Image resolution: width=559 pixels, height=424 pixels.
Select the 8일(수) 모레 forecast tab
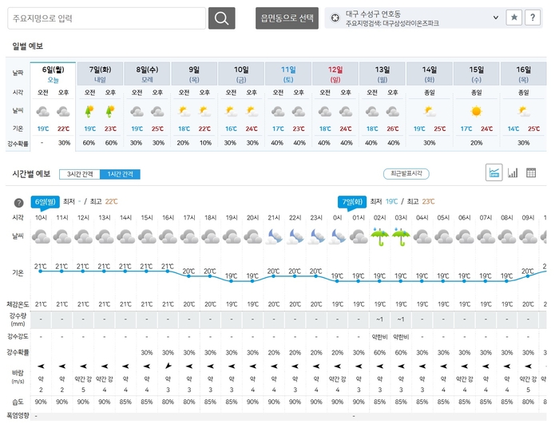[147, 74]
